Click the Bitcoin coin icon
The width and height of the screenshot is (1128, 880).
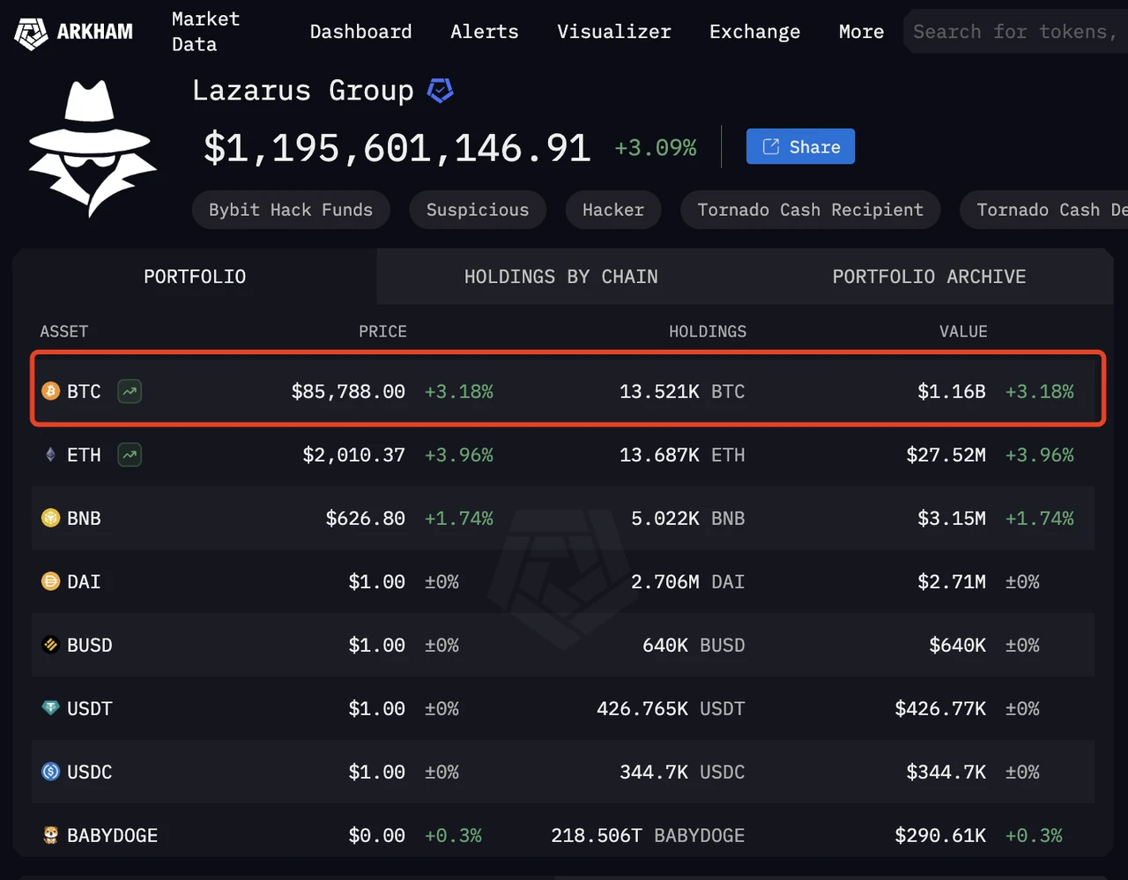(51, 391)
